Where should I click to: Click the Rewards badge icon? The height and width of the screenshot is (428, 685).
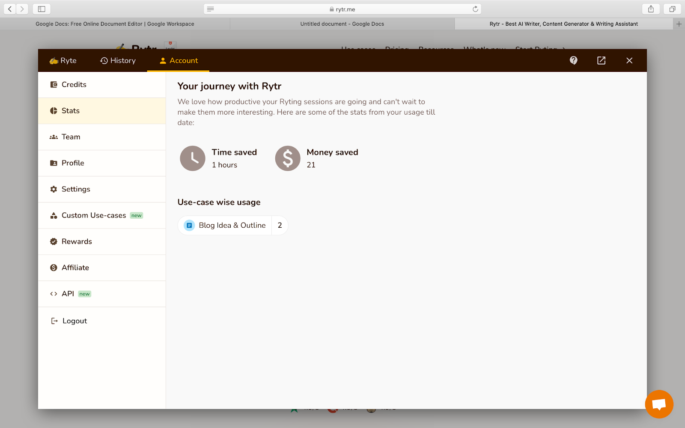pyautogui.click(x=54, y=241)
